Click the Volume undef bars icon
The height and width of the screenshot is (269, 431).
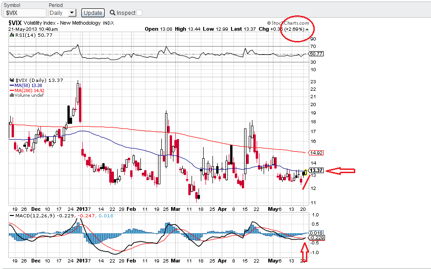pos(12,95)
